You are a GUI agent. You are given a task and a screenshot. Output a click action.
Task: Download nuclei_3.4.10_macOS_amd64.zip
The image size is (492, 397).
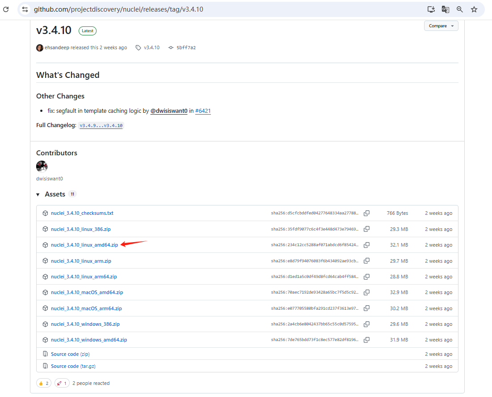click(x=87, y=292)
